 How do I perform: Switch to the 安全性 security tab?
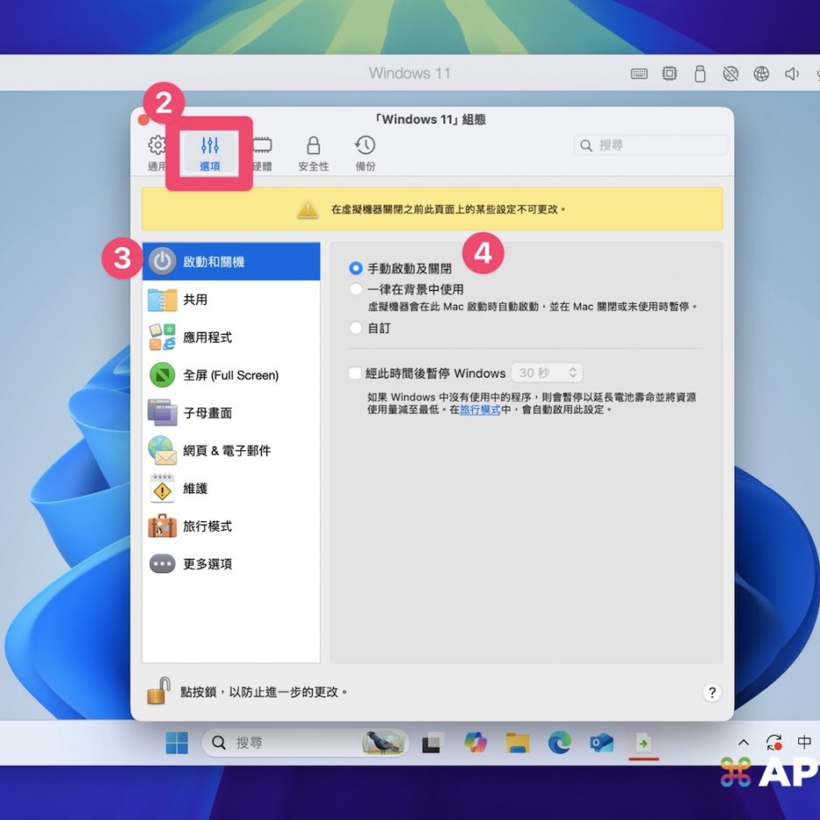point(313,153)
